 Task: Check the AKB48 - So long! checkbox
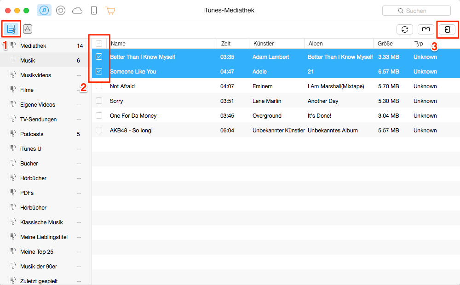pos(99,130)
